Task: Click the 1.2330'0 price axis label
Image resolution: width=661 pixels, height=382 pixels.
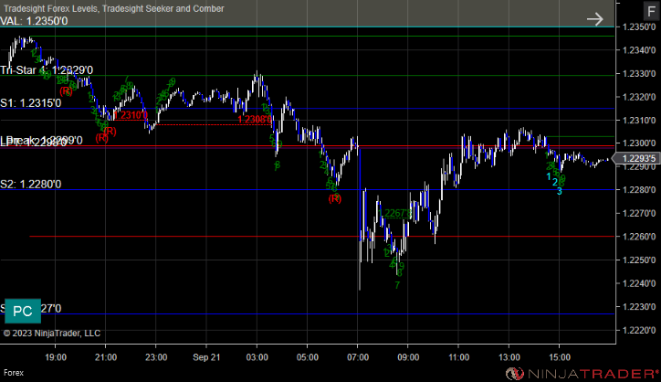Action: coord(639,73)
